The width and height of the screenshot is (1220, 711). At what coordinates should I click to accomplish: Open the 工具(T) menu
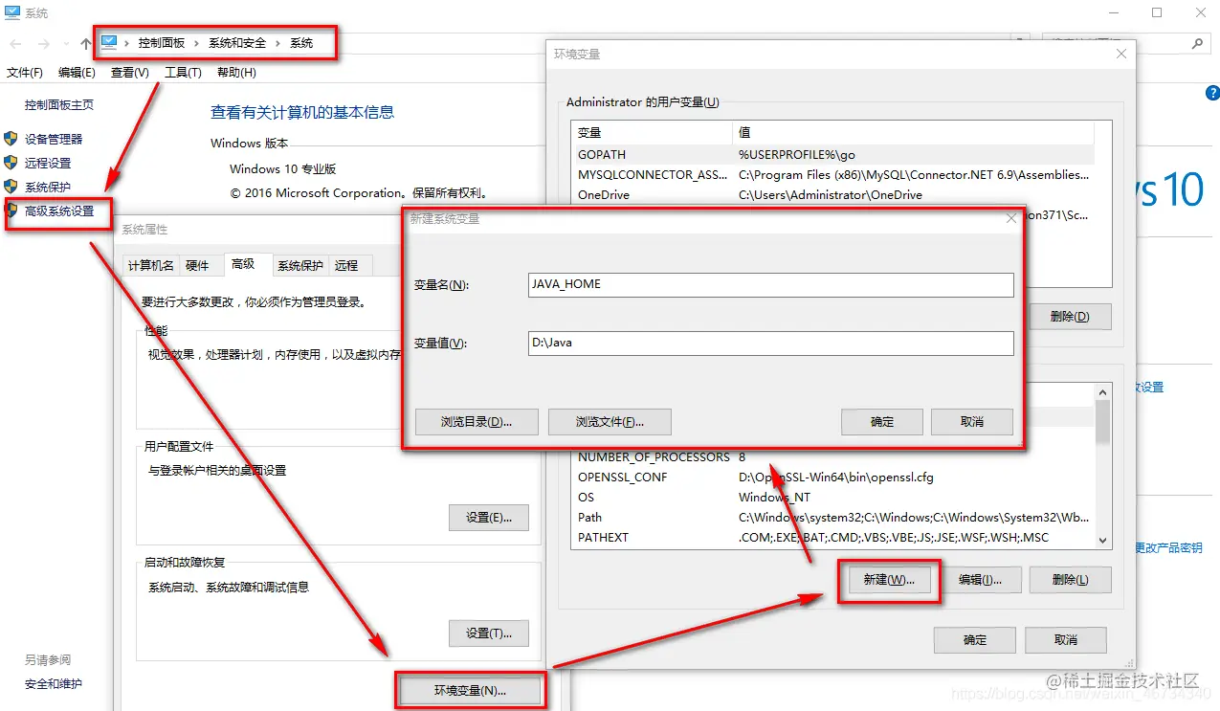click(183, 73)
